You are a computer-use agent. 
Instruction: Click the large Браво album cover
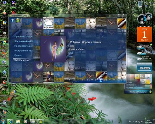[x=53, y=49]
